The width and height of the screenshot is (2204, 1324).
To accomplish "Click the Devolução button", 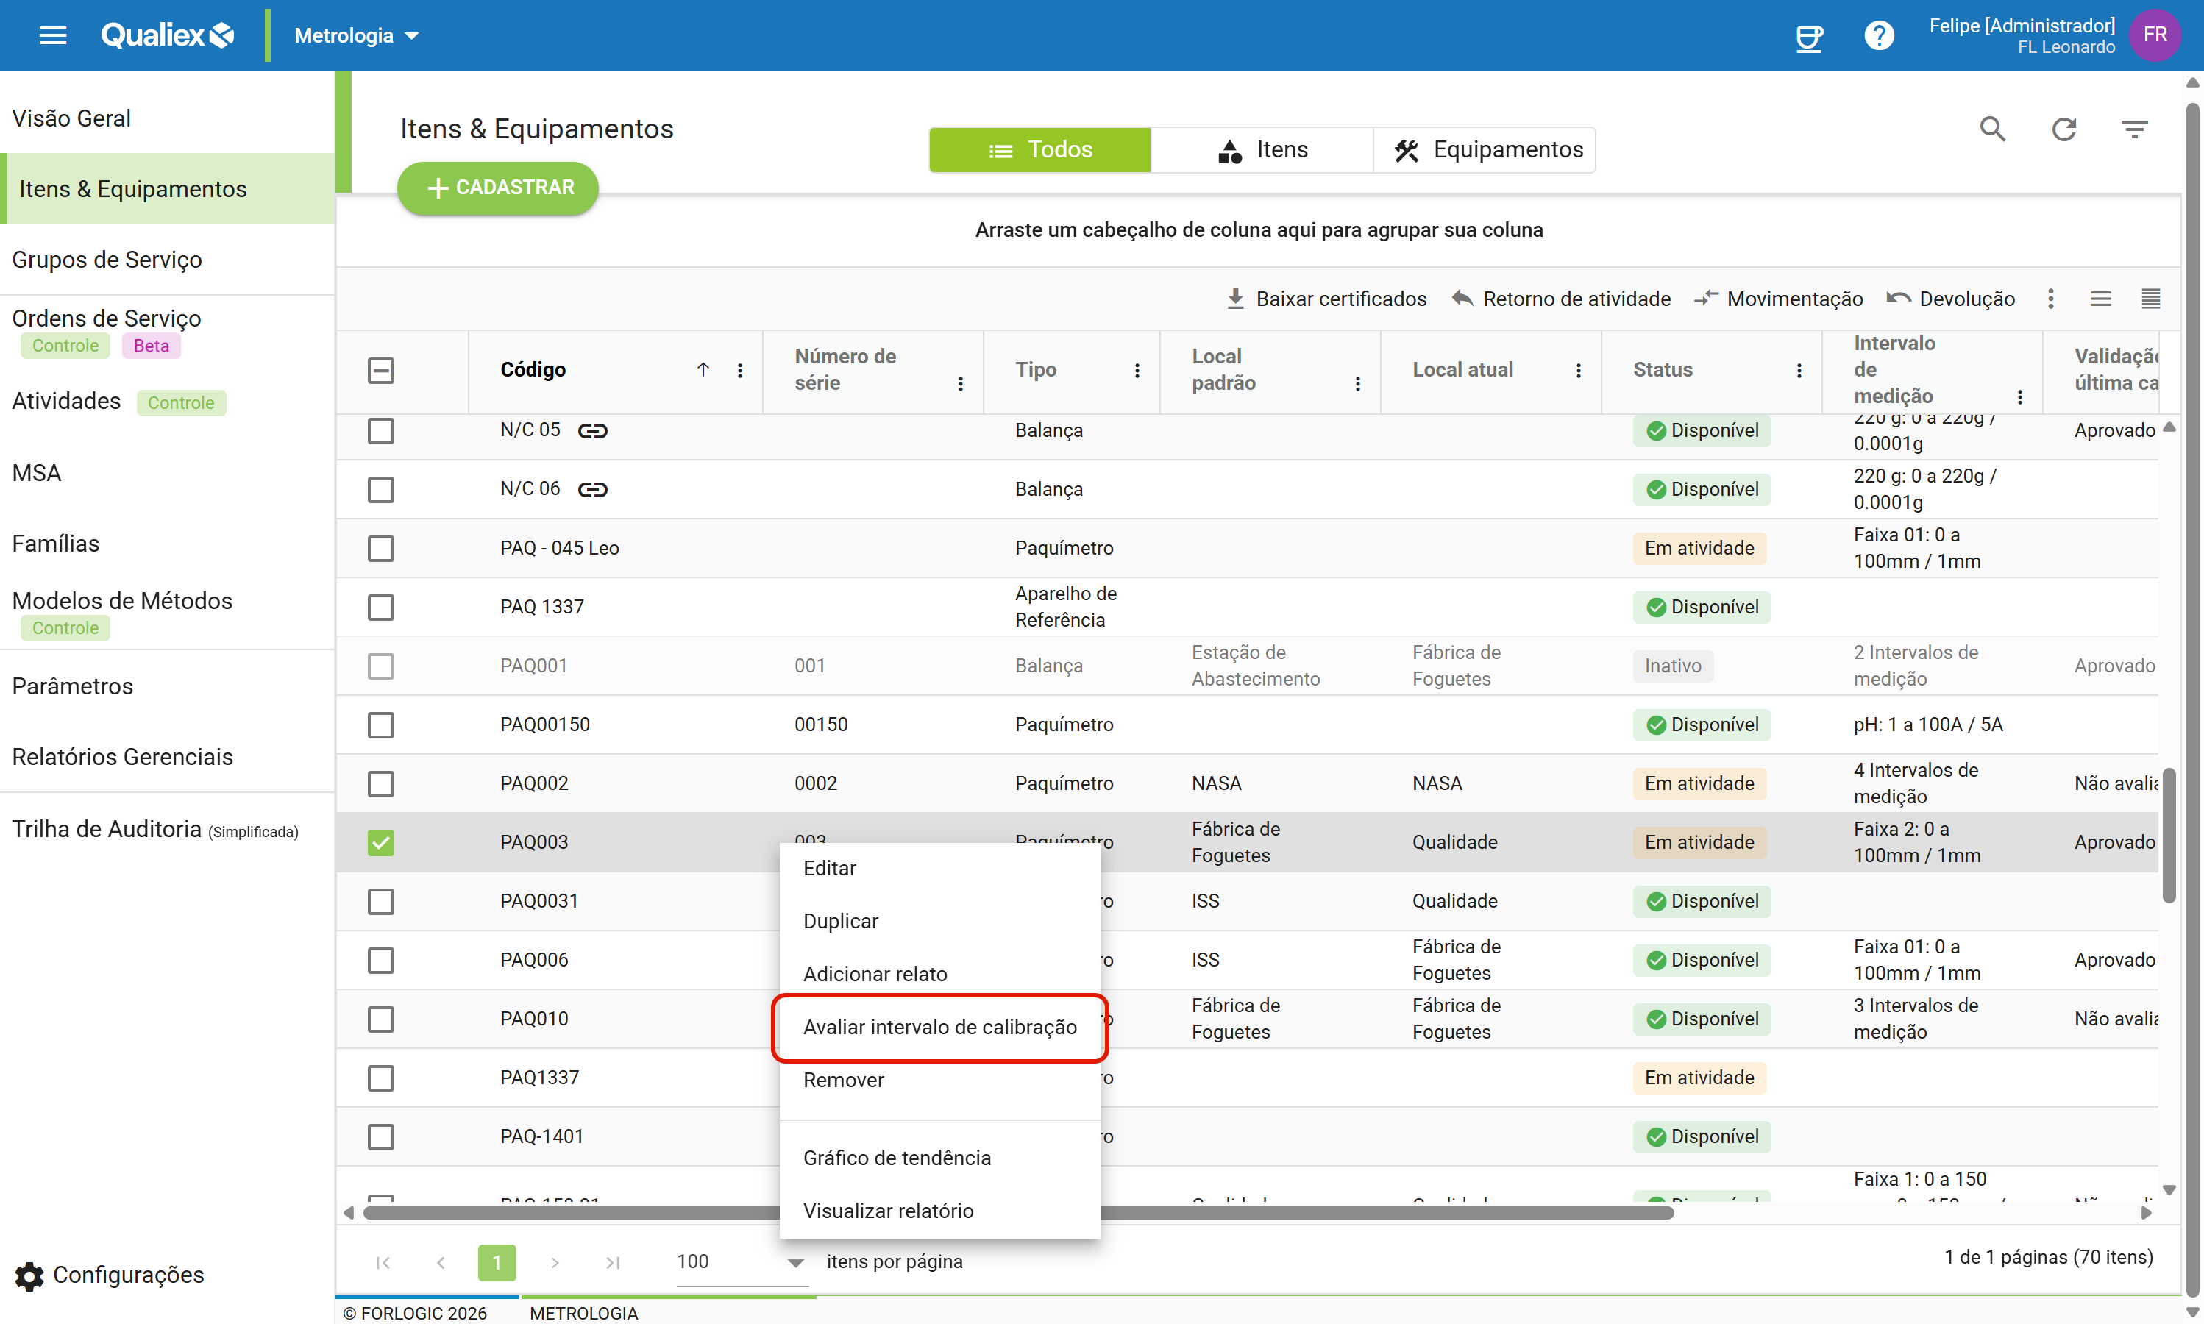I will click(1951, 299).
